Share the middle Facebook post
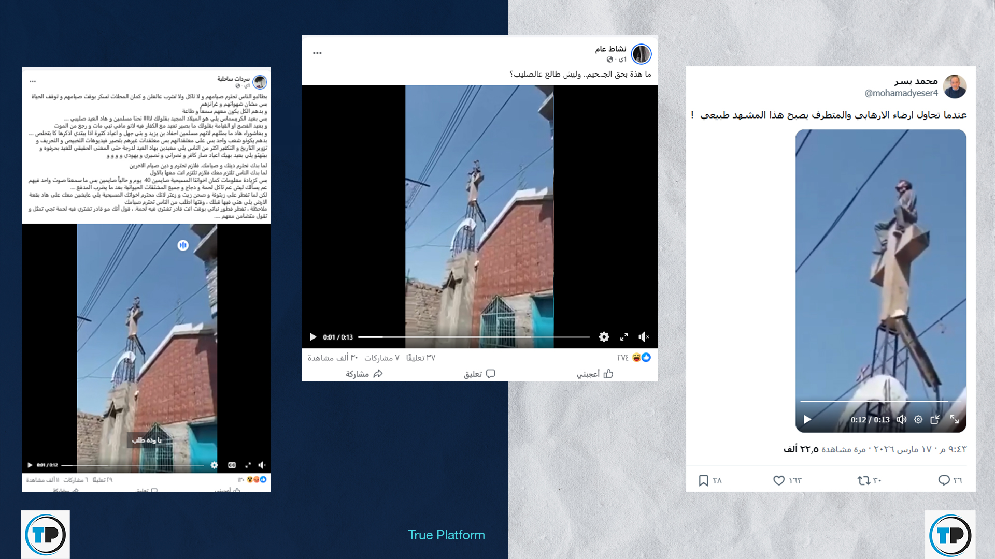The image size is (995, 559). click(x=364, y=374)
